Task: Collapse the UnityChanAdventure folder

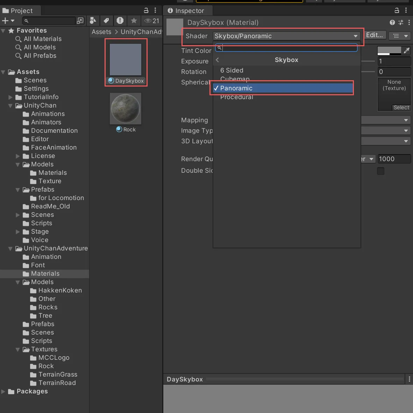Action: [10, 249]
